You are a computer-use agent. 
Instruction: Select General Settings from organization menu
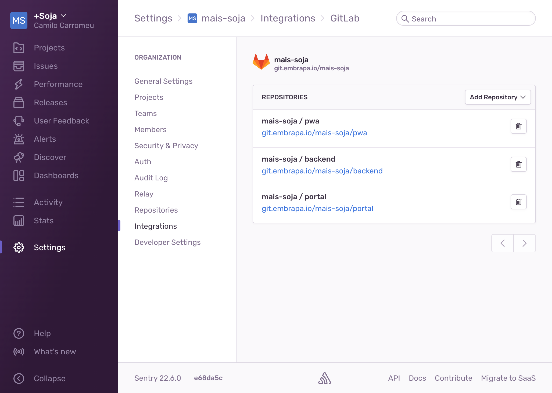163,81
